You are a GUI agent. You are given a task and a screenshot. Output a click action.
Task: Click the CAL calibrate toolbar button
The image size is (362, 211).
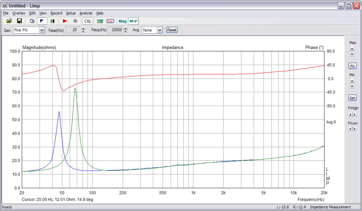point(87,21)
